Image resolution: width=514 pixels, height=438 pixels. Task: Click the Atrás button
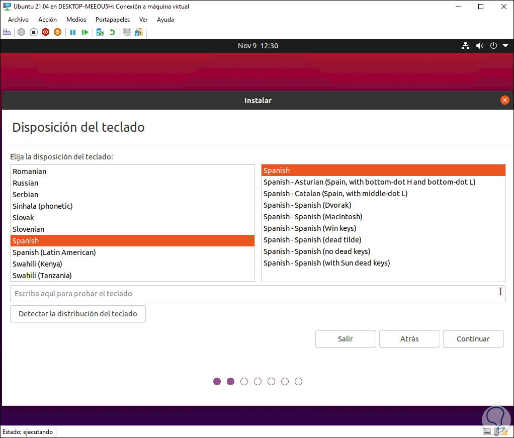coord(409,338)
